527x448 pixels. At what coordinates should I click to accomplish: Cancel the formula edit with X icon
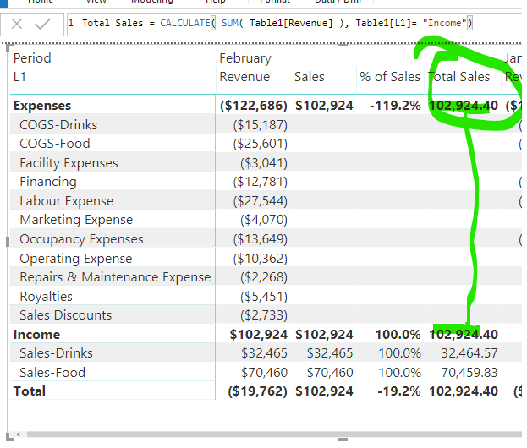pyautogui.click(x=17, y=24)
